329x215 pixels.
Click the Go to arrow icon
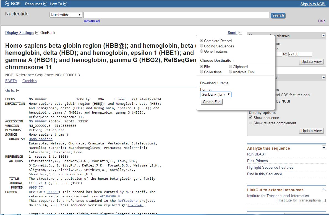(x=18, y=91)
